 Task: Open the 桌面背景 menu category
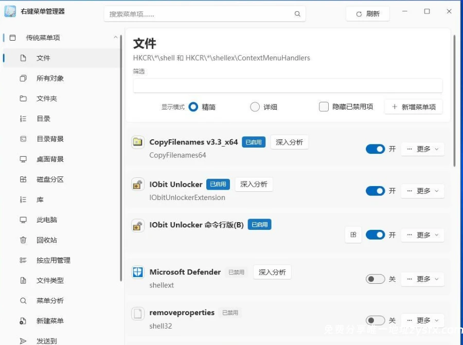click(62, 159)
